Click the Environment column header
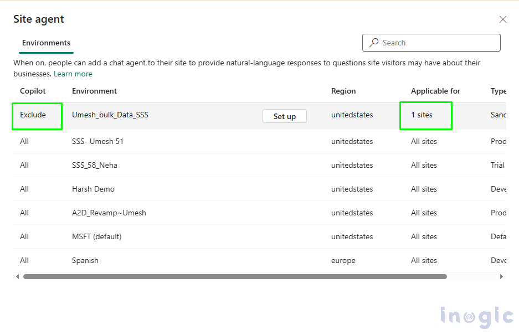Viewport: 519px width, 335px height. click(94, 91)
